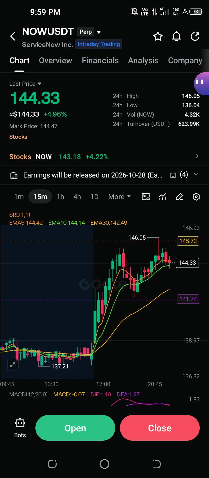
Task: Tap the orange Stocks tag under Mark Price
Action: [x=18, y=137]
